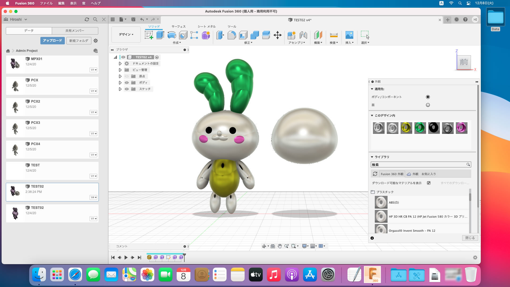This screenshot has height=287, width=510.
Task: Click the Create Form purple icon
Action: pyautogui.click(x=206, y=35)
